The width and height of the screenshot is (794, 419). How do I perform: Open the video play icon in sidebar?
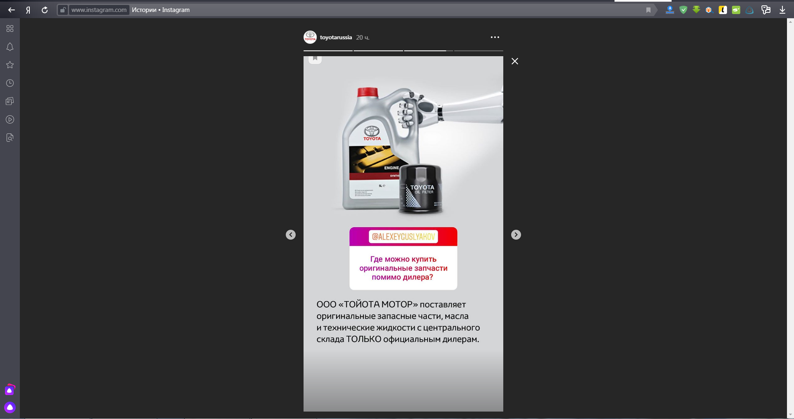10,119
